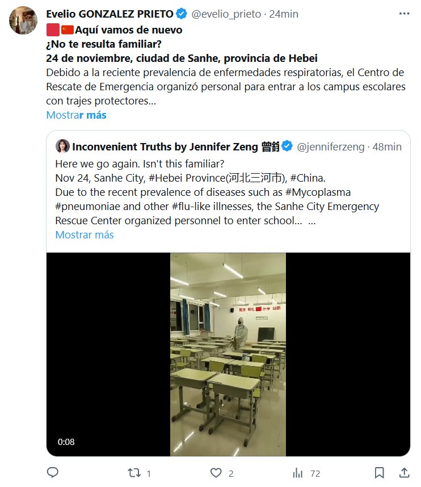Open Evelio's profile avatar
421x487 pixels.
pos(23,20)
